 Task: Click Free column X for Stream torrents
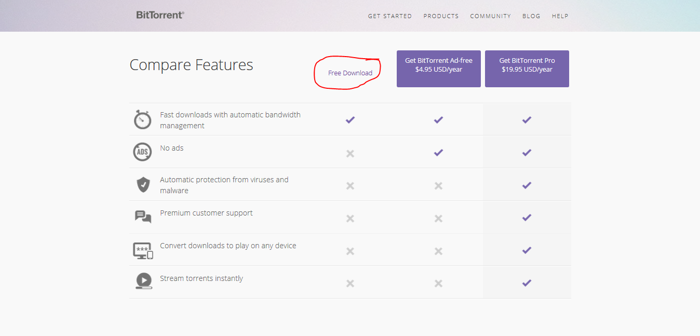point(350,284)
